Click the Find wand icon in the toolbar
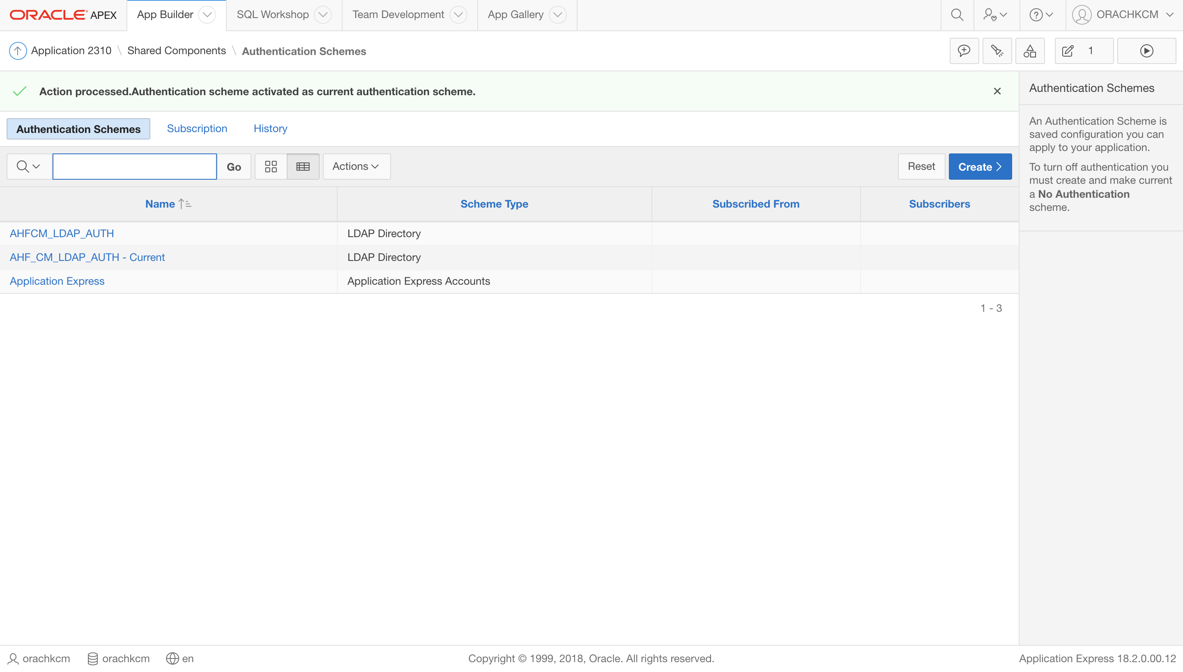This screenshot has width=1183, height=672. click(x=997, y=51)
